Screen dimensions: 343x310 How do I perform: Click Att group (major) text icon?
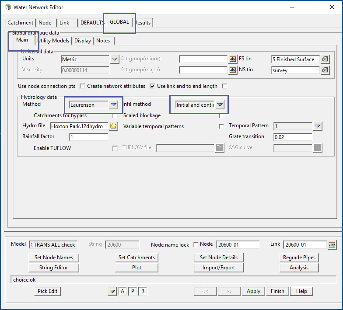(233, 70)
